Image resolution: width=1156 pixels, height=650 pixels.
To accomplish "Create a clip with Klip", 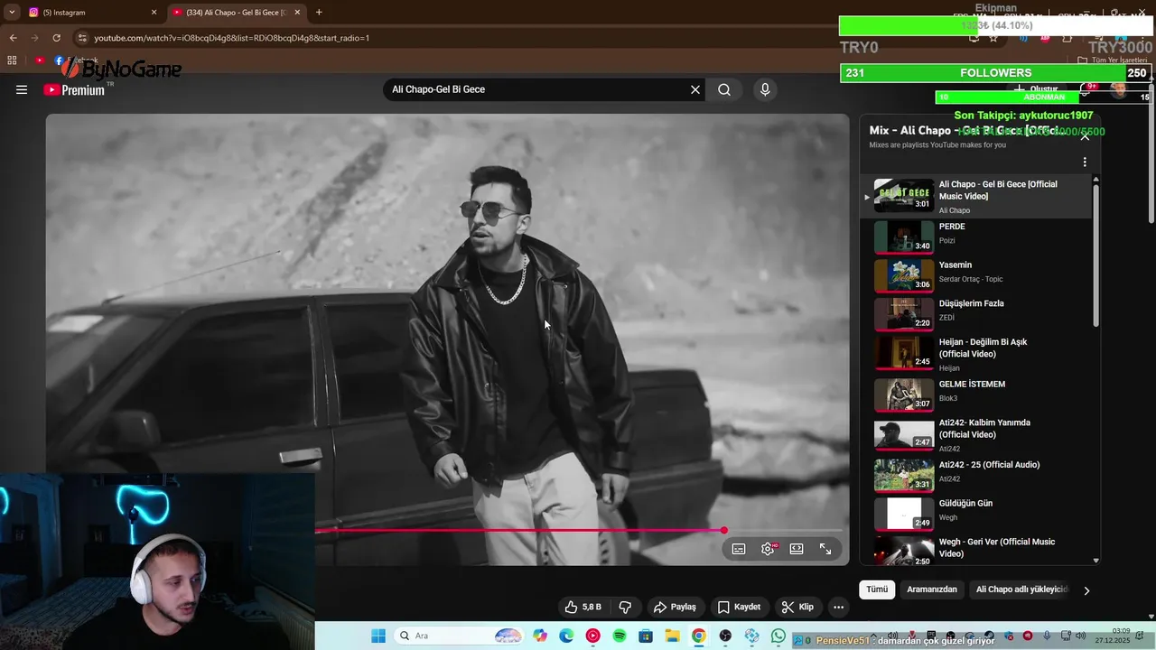I will pyautogui.click(x=797, y=607).
